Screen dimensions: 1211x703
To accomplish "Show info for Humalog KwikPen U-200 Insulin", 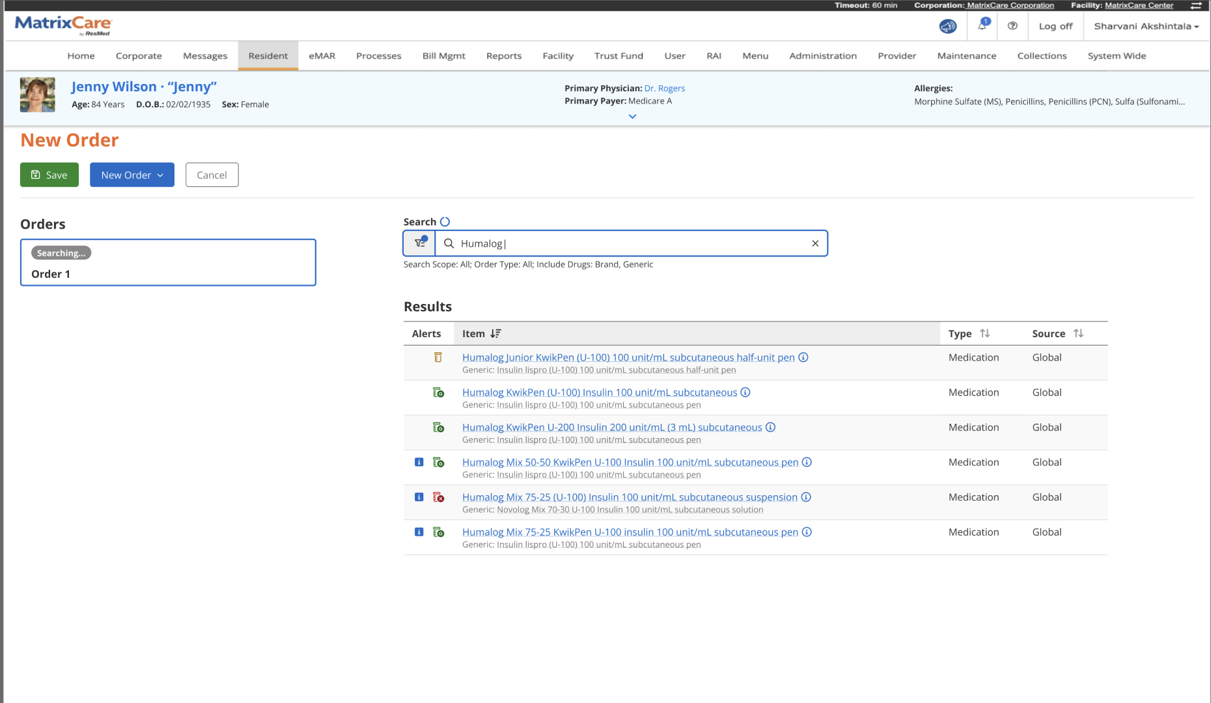I will click(770, 428).
